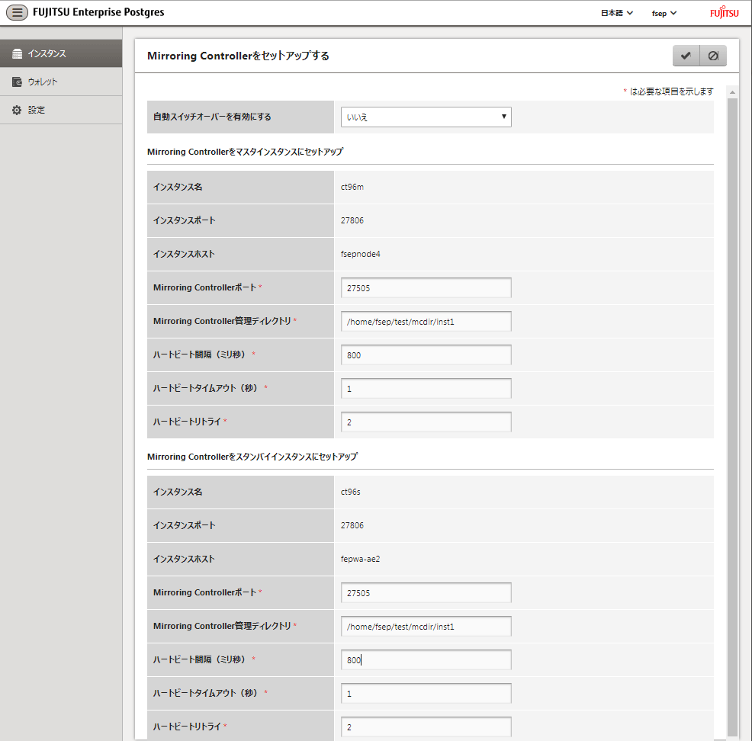Click master management directory field
The height and width of the screenshot is (741, 752).
point(426,321)
